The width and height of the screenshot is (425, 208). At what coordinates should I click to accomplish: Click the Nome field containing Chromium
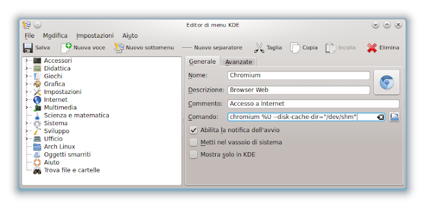tap(299, 75)
